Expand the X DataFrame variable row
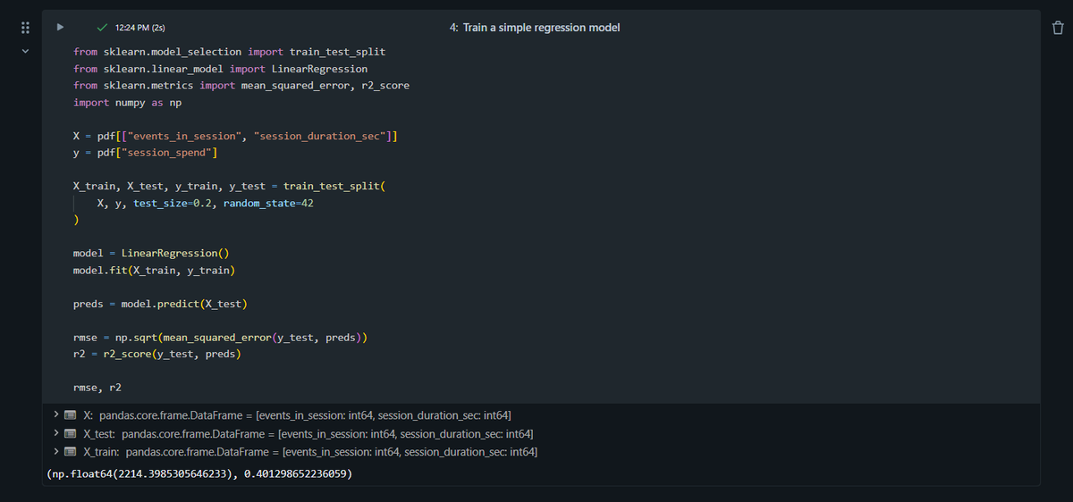This screenshot has height=502, width=1073. (56, 415)
